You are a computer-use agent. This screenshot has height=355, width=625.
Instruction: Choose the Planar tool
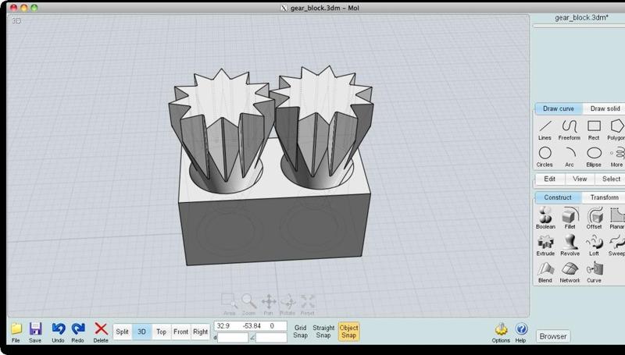[617, 218]
